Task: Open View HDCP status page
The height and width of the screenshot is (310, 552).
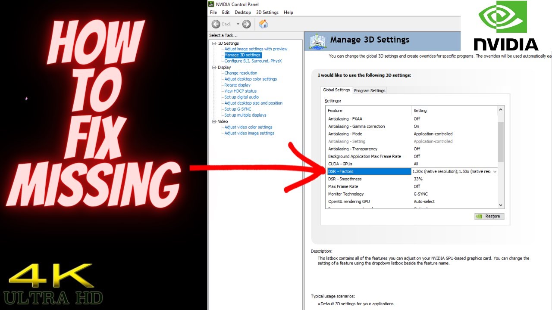Action: (240, 91)
